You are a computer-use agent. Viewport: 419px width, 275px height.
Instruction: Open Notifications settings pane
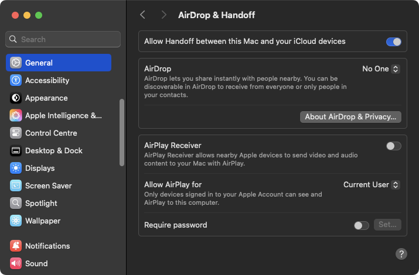click(x=59, y=246)
